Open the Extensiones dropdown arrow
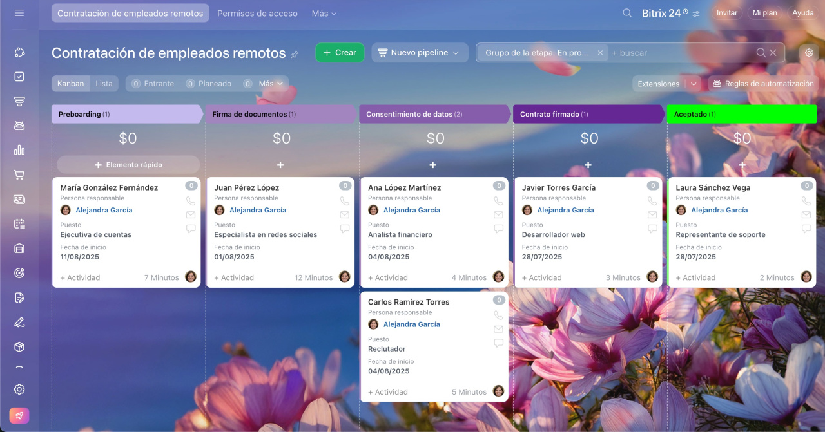Image resolution: width=825 pixels, height=432 pixels. [x=693, y=84]
